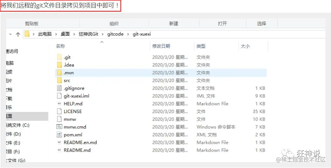
Task: Expand chevron after 此电脑 in path
Action: tap(56, 34)
